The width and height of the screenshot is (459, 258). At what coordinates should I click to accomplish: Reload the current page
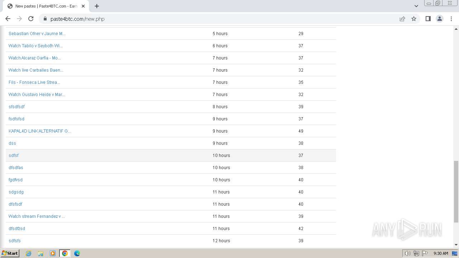(x=31, y=19)
